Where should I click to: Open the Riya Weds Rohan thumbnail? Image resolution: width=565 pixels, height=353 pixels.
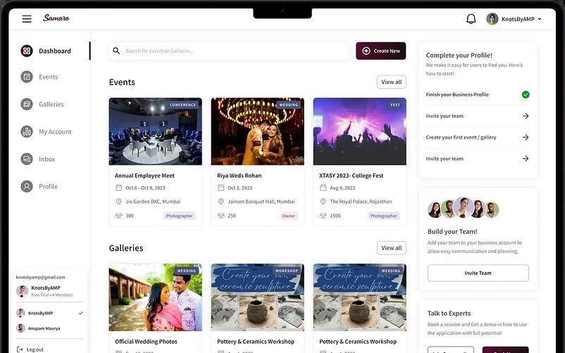pos(257,132)
